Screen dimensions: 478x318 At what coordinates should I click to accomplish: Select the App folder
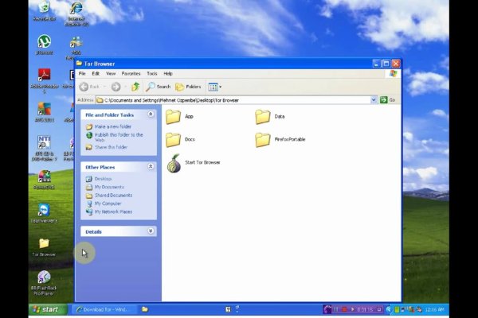click(174, 117)
